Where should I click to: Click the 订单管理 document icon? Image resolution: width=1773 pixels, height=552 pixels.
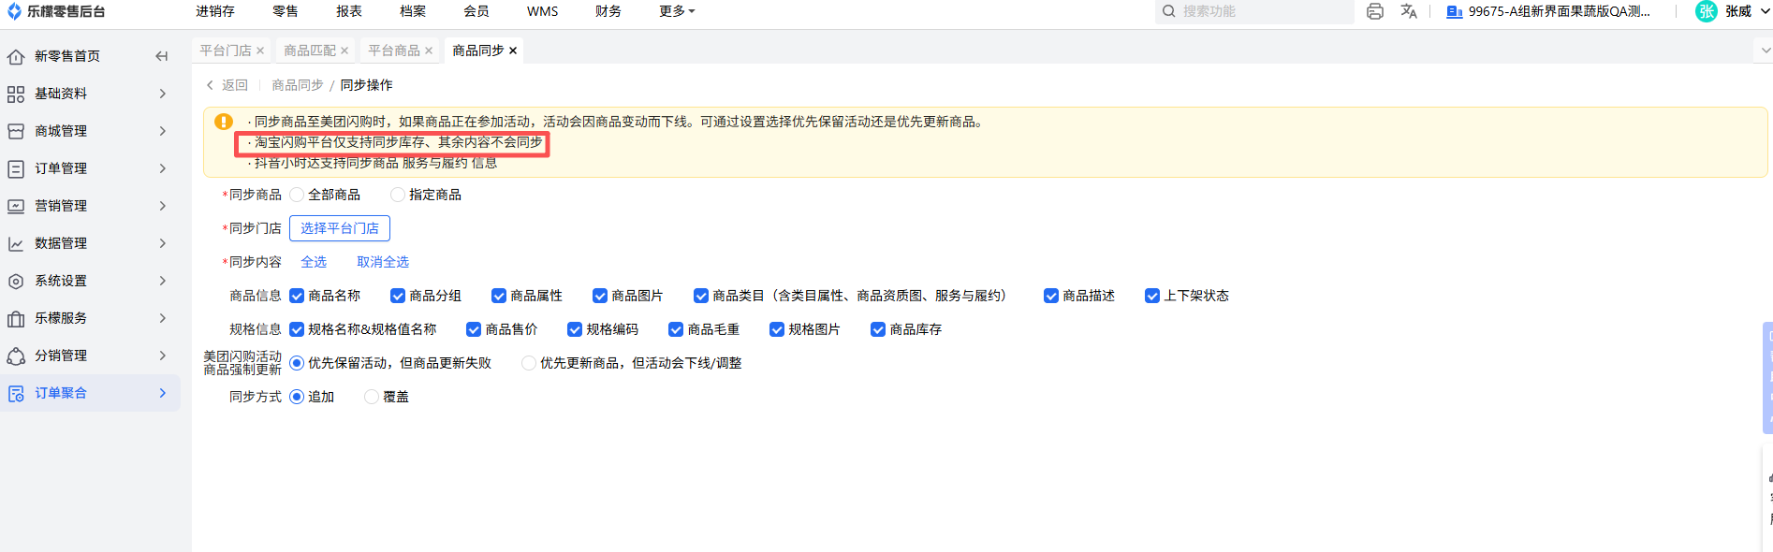(x=16, y=169)
